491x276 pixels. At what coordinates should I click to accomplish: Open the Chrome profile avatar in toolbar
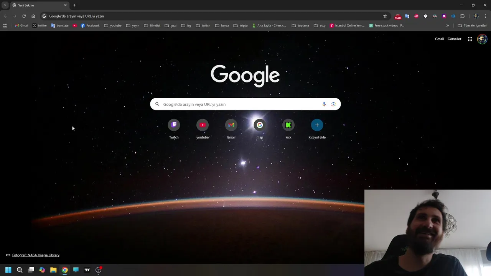tap(476, 16)
